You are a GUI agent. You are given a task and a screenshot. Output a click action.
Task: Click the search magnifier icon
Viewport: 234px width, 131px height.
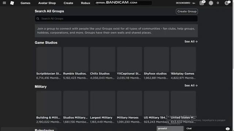(x=38, y=19)
